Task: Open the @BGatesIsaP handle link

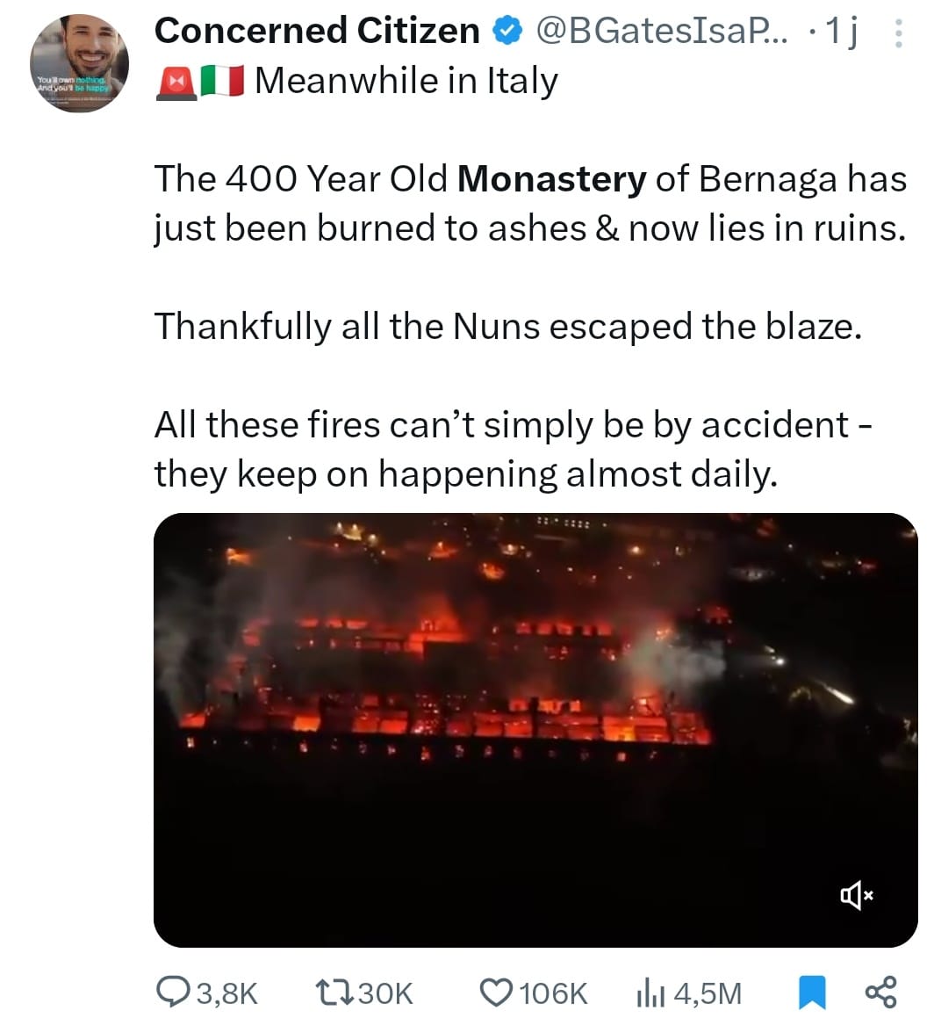Action: (x=662, y=32)
